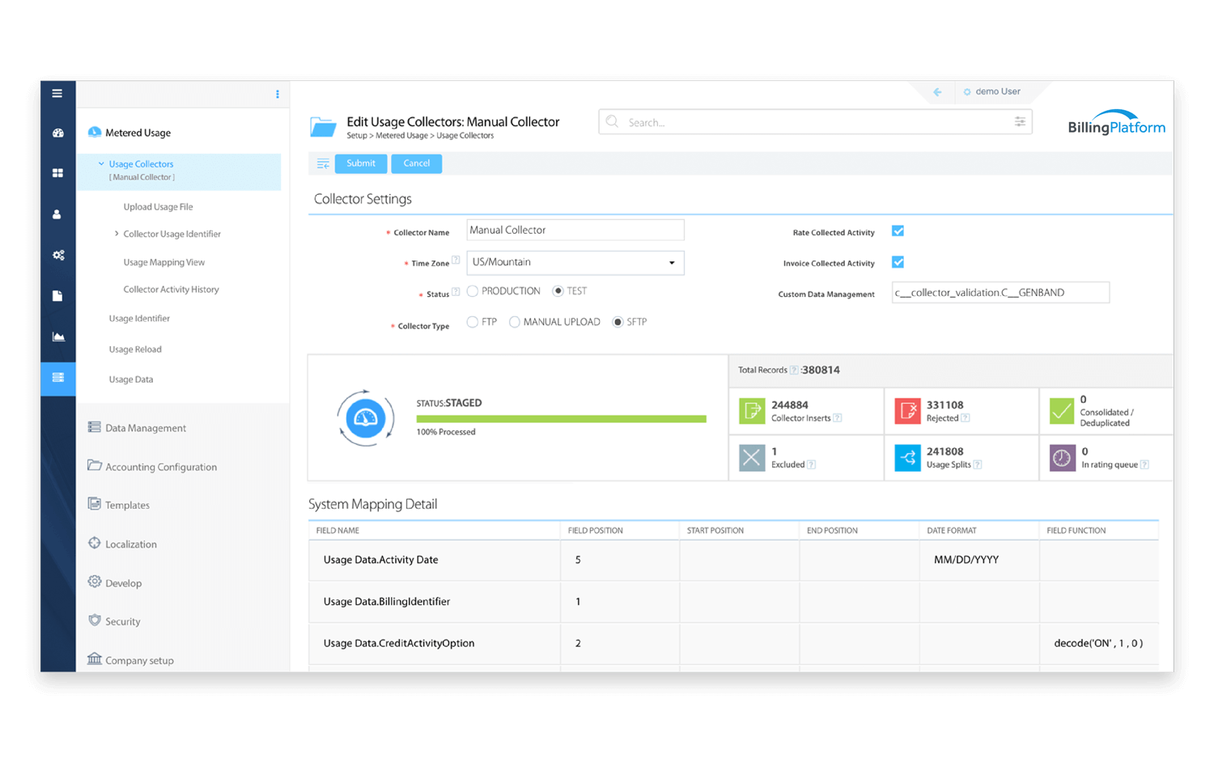Viewport: 1214px width, 770px height.
Task: Expand the Collector Usage Identifier tree item
Action: [117, 234]
